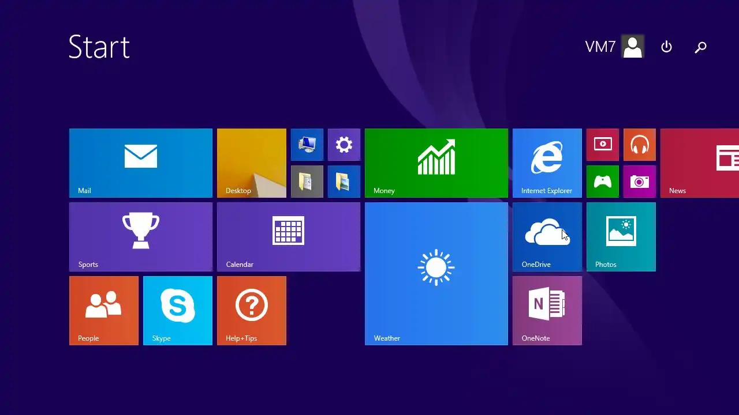Open the Pictures folder tile
Viewport: 739px width, 415px height.
pyautogui.click(x=344, y=182)
